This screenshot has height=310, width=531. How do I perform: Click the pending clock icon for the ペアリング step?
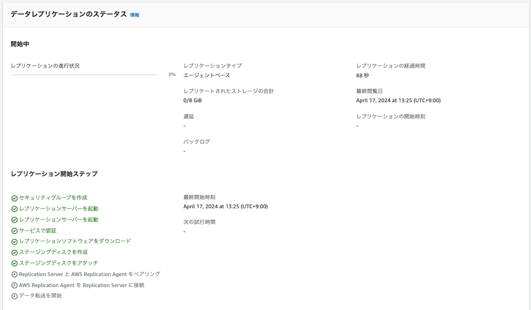point(14,274)
